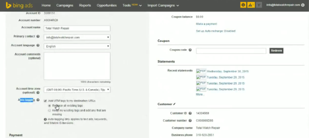Screen dimensions: 309x138
Task: Click More statements link
Action: [x=200, y=95]
